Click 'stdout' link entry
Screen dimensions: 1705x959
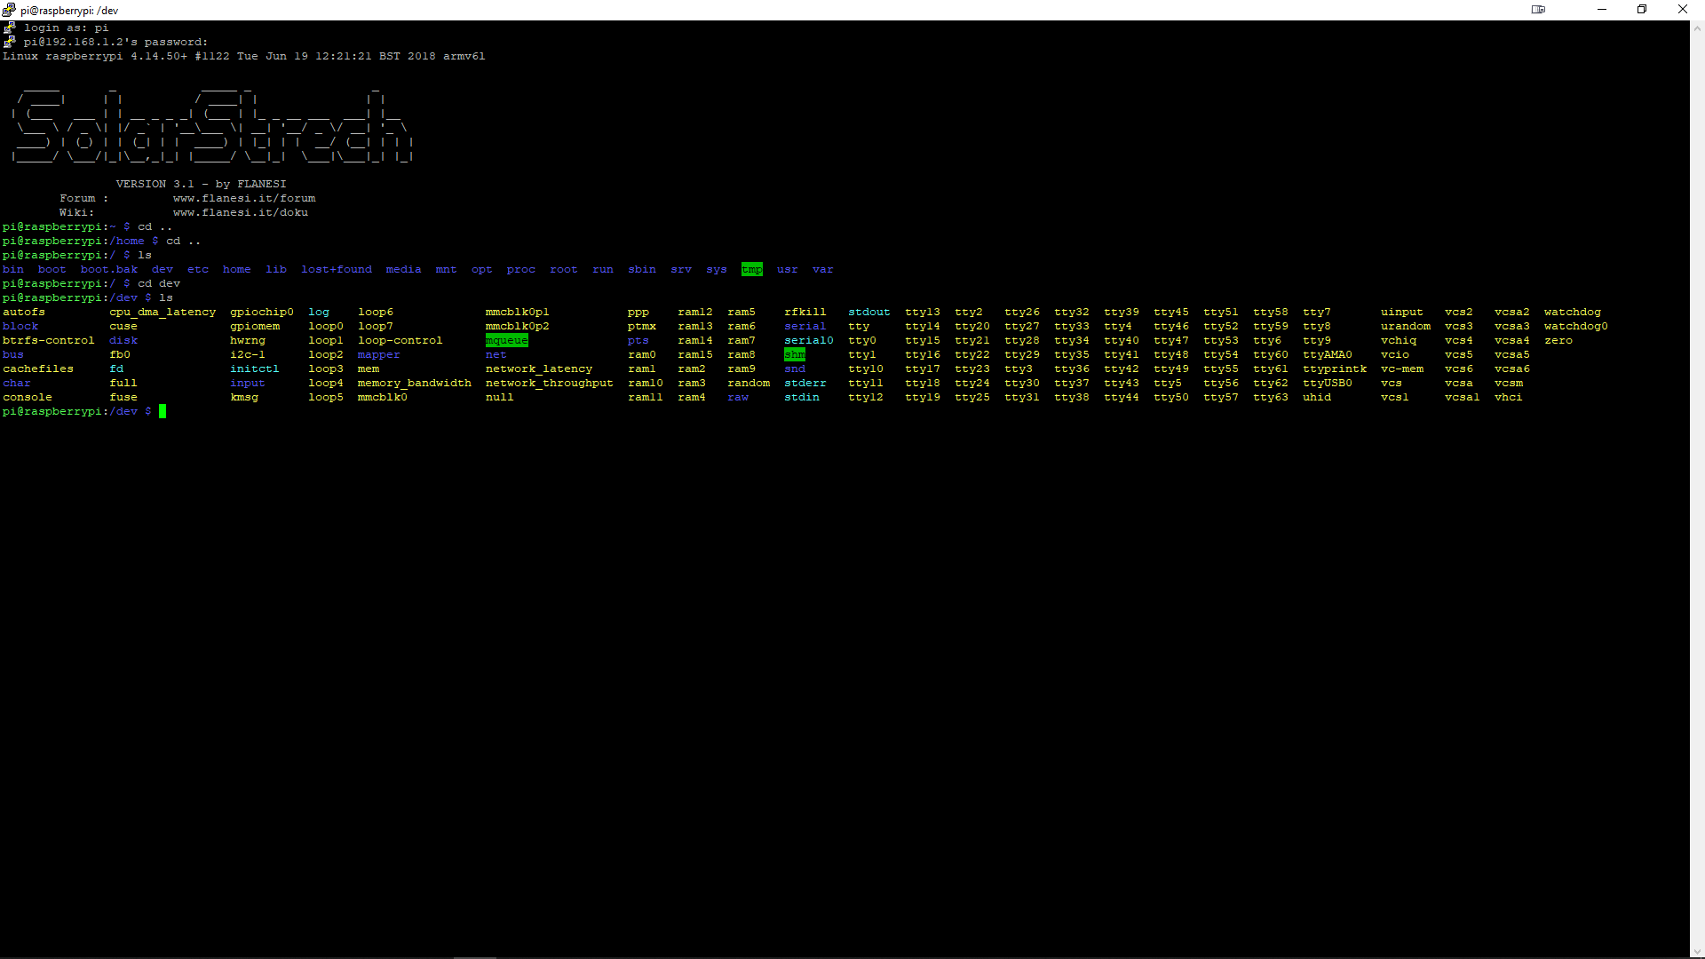tap(869, 312)
